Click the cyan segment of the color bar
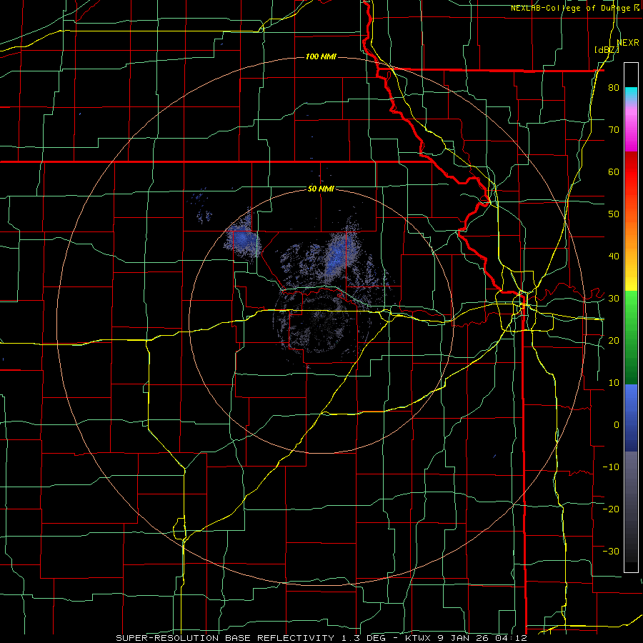 631,94
